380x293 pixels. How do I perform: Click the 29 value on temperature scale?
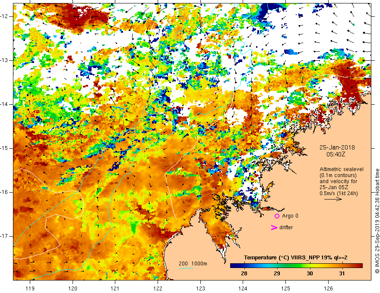277,274
